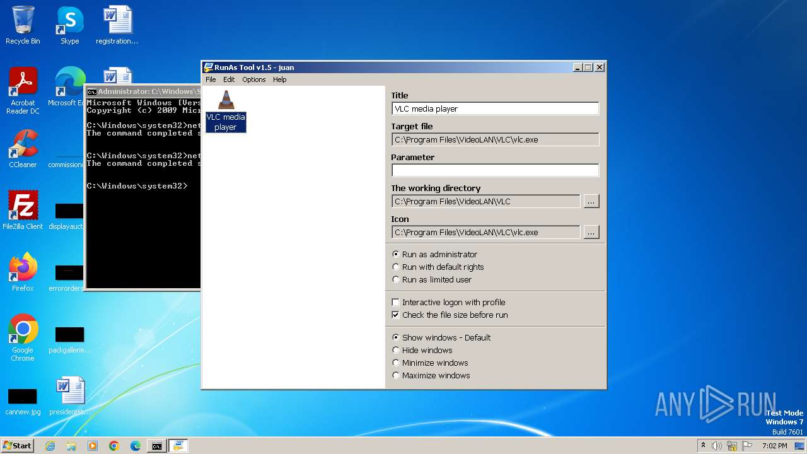Click the Target file path field
Screen dimensions: 807x454
pos(495,139)
